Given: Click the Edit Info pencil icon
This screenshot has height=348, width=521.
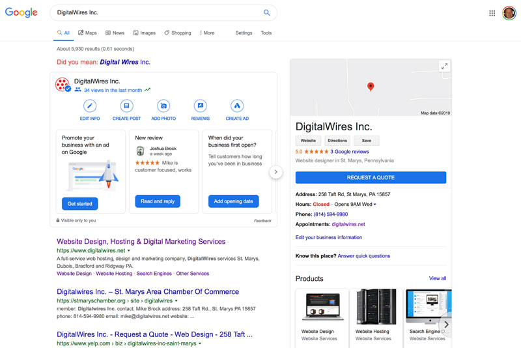Looking at the screenshot, I should [x=90, y=106].
